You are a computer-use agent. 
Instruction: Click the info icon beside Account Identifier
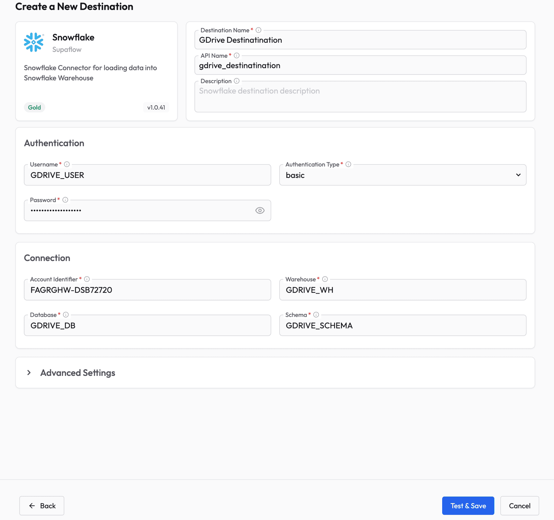pyautogui.click(x=87, y=279)
